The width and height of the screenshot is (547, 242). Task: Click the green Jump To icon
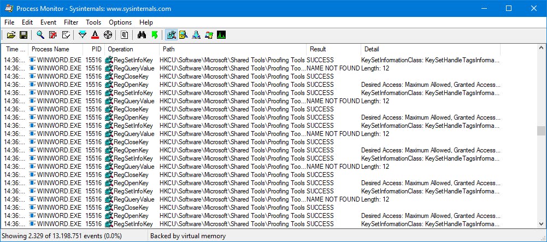click(x=155, y=35)
